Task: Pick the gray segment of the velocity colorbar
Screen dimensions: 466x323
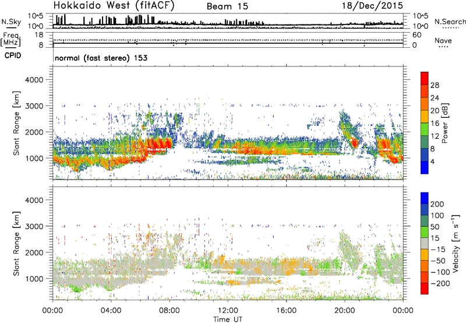Action: click(x=425, y=243)
